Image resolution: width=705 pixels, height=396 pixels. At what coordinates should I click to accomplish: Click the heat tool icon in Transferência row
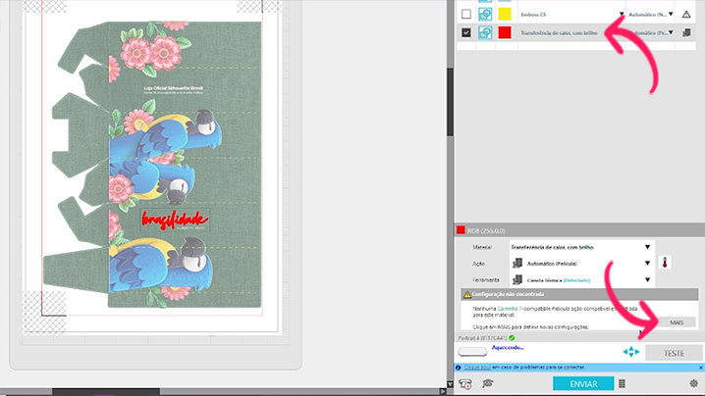686,32
